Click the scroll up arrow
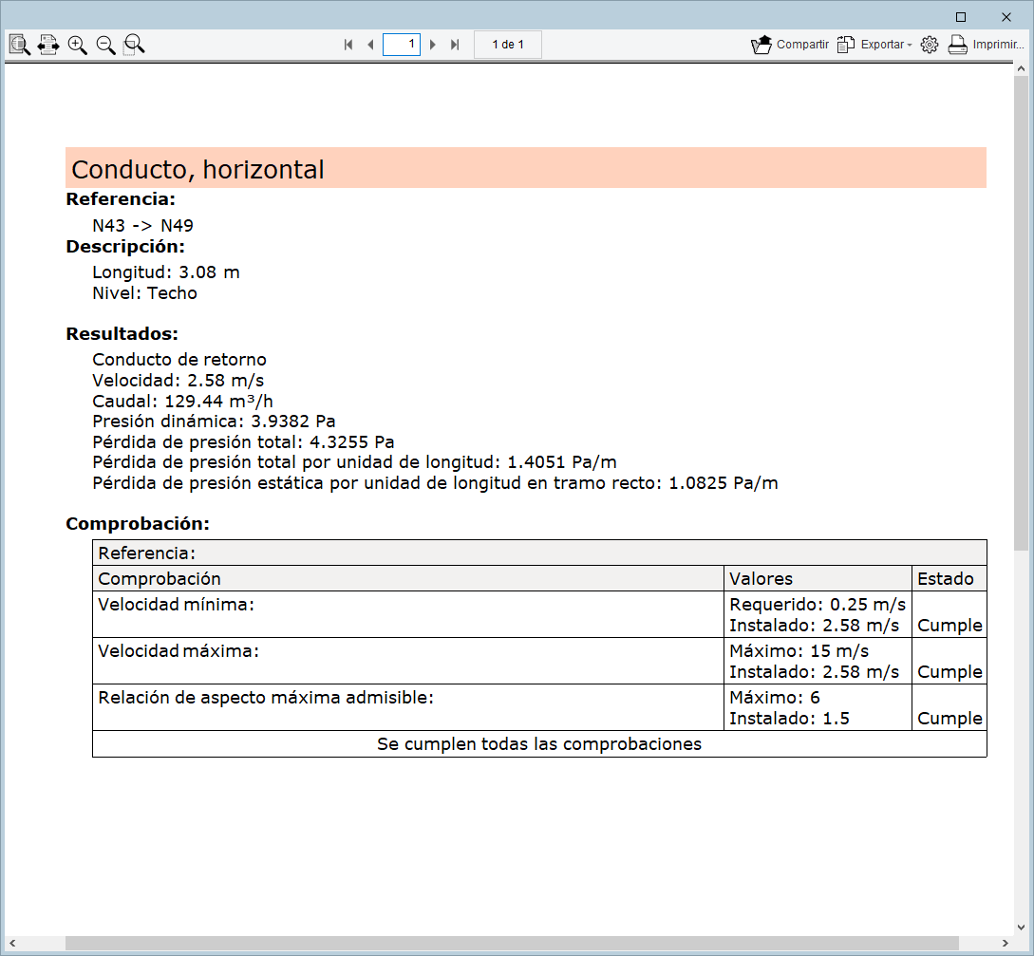1034x956 pixels. [x=1021, y=68]
